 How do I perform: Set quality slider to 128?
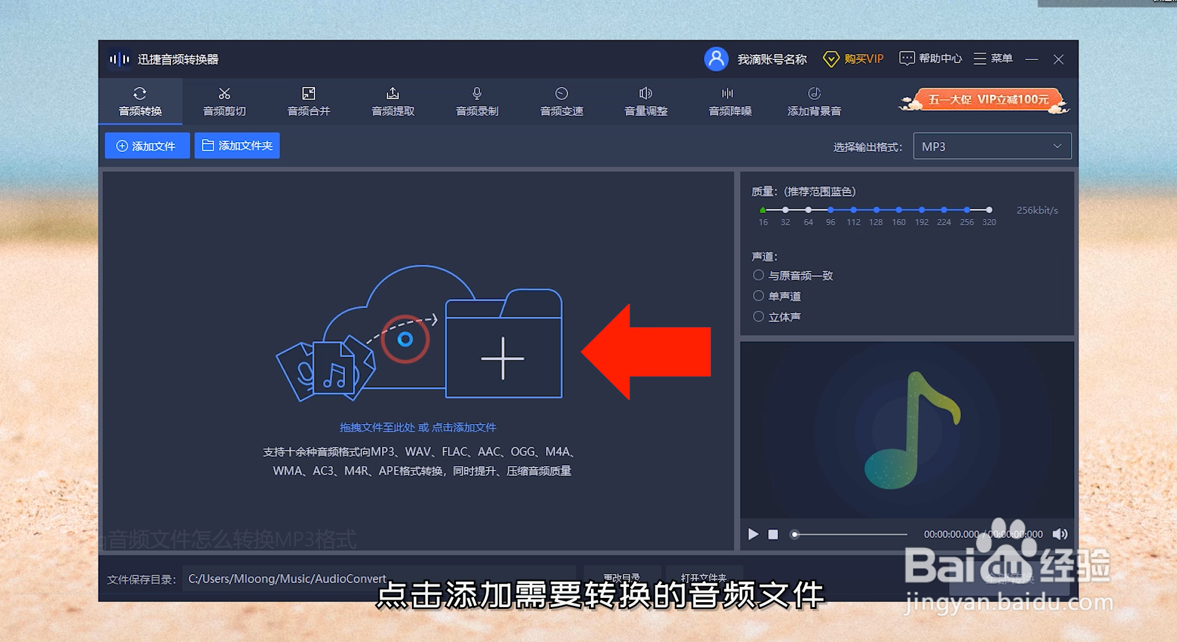tap(876, 210)
